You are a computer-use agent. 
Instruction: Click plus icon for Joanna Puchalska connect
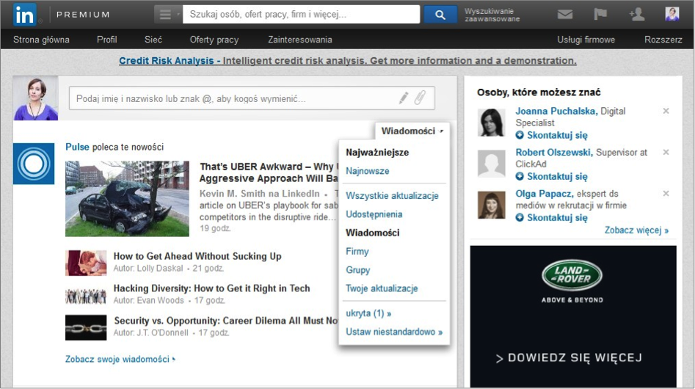pyautogui.click(x=520, y=135)
